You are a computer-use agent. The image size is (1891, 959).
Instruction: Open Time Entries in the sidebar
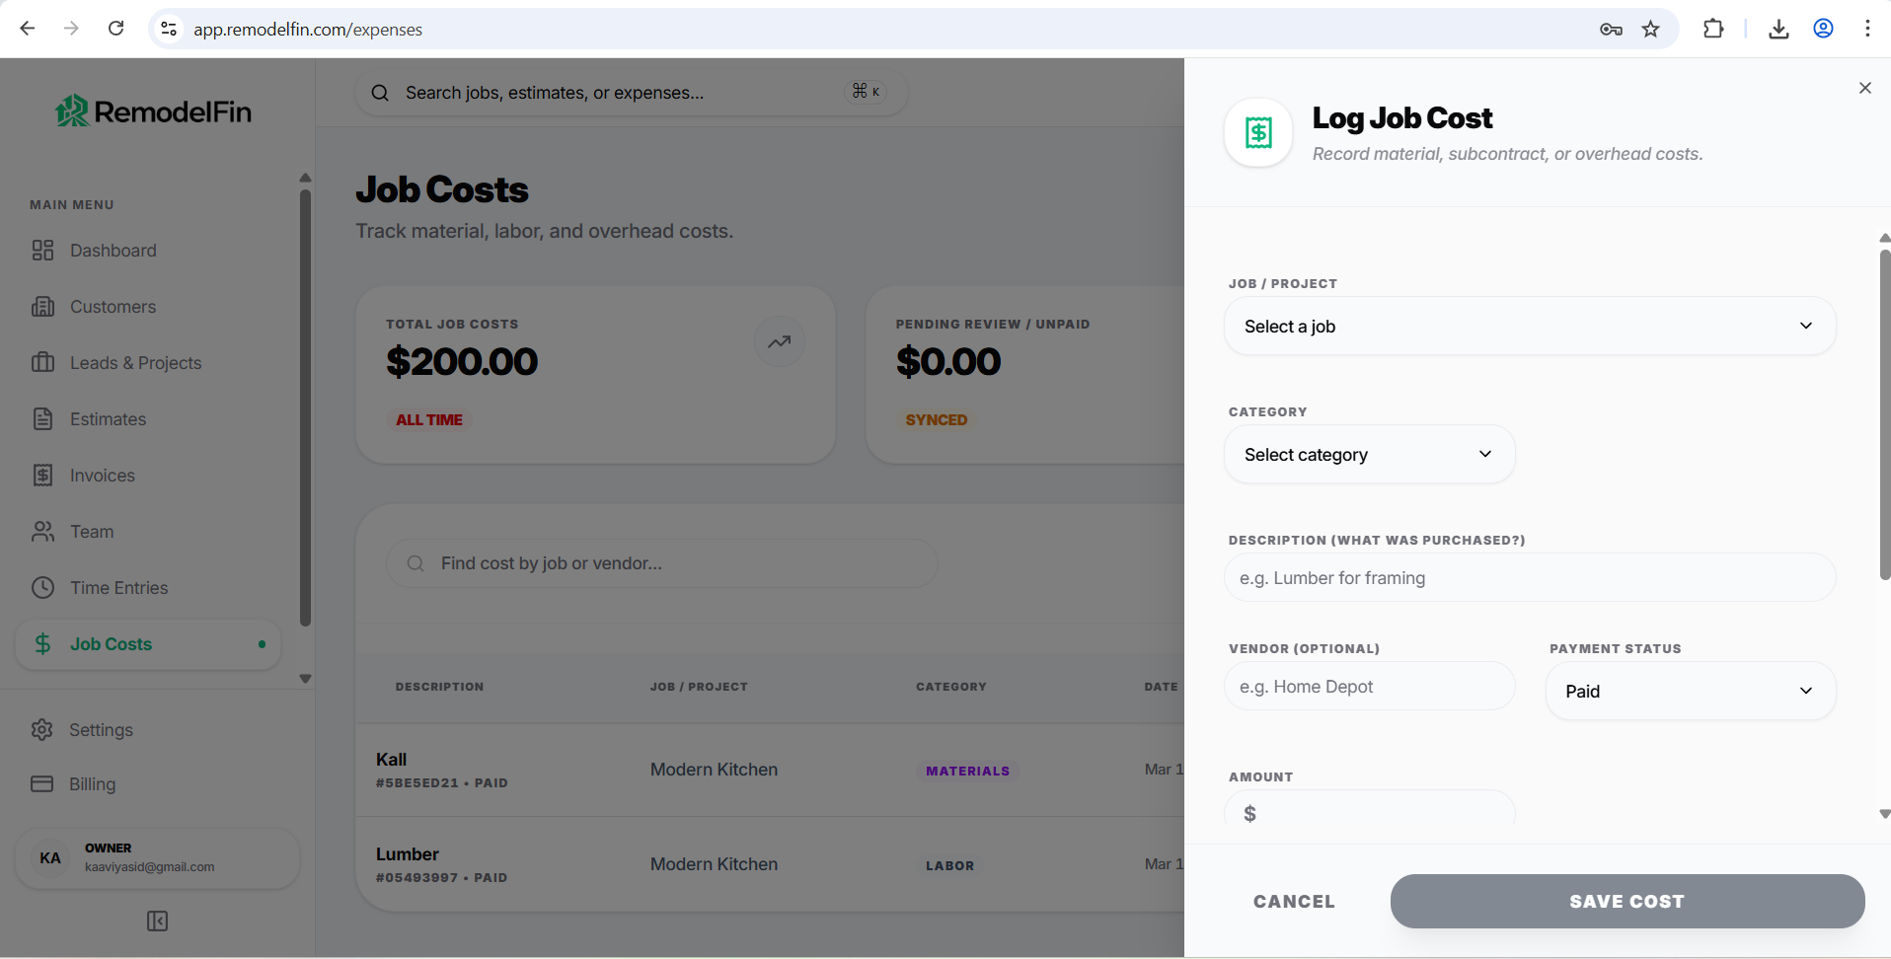click(118, 588)
